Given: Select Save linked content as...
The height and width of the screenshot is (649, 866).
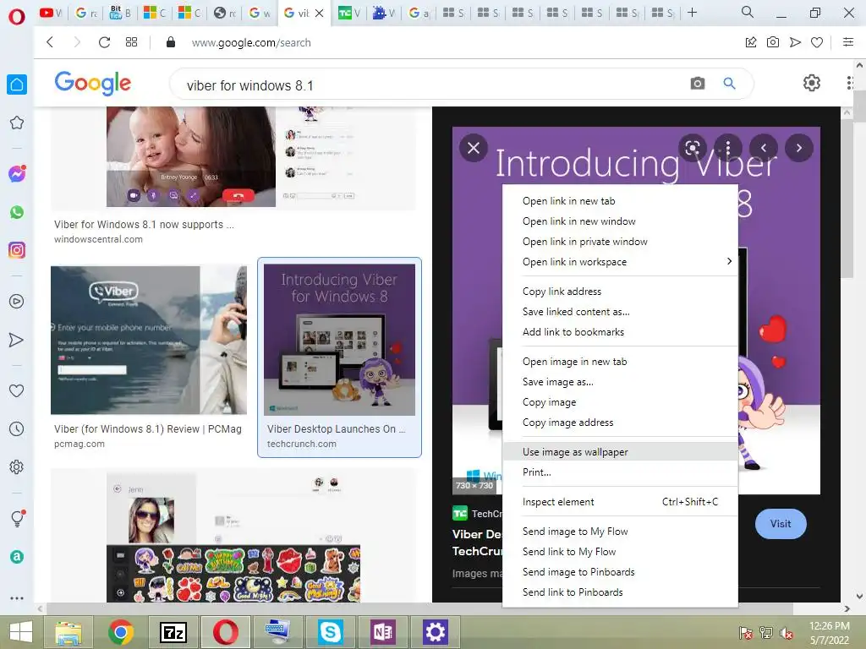Looking at the screenshot, I should [x=620, y=312].
